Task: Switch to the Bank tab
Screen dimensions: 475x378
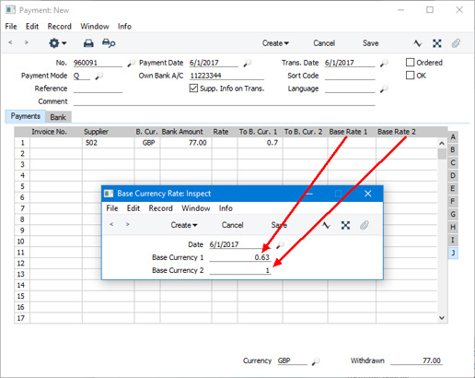Action: click(58, 117)
